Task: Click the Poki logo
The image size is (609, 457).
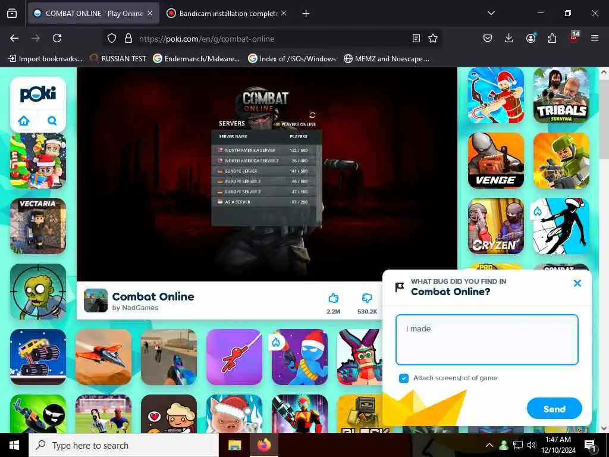Action: click(38, 94)
